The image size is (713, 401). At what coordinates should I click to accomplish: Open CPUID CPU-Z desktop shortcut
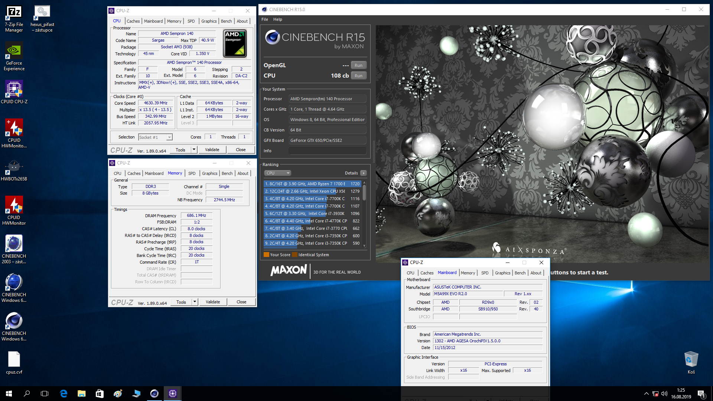click(x=14, y=92)
